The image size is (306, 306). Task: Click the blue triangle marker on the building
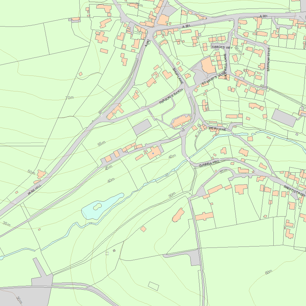[x=153, y=153]
